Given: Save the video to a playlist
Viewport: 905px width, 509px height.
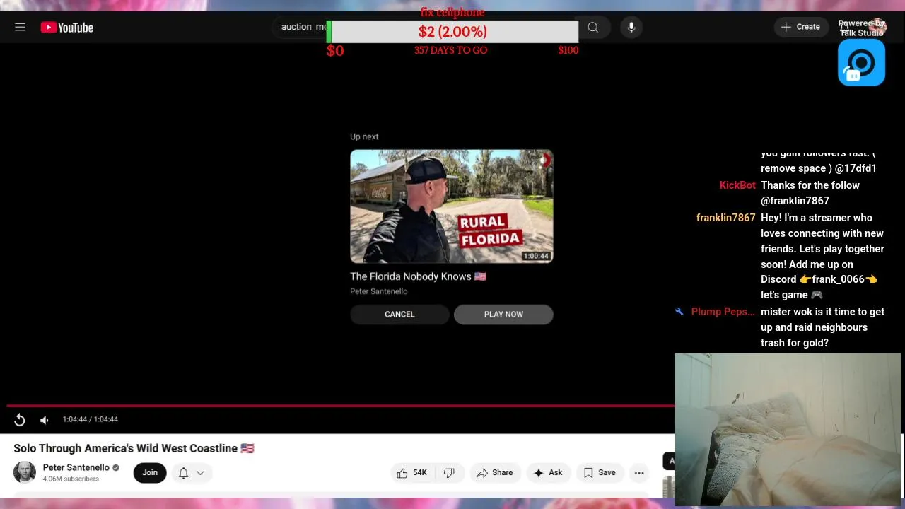Looking at the screenshot, I should (x=600, y=473).
